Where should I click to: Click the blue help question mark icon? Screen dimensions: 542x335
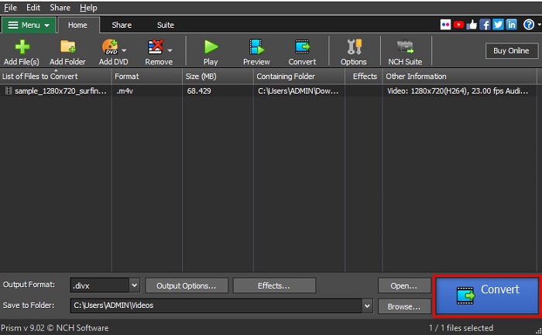point(529,25)
